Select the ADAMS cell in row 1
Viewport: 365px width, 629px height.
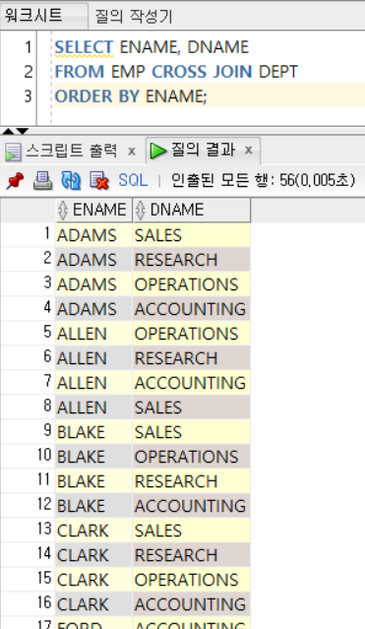pyautogui.click(x=93, y=235)
